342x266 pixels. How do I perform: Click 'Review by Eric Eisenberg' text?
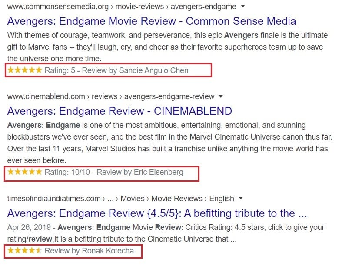click(140, 172)
